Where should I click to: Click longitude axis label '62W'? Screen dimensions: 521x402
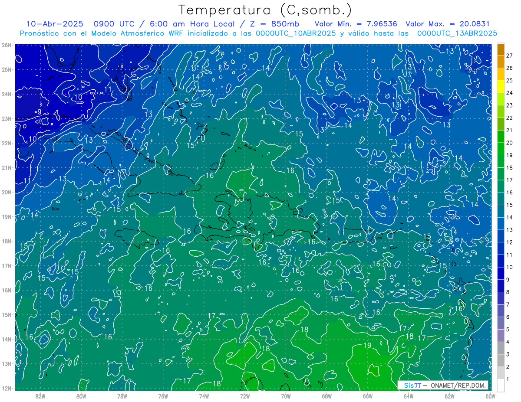pyautogui.click(x=449, y=396)
